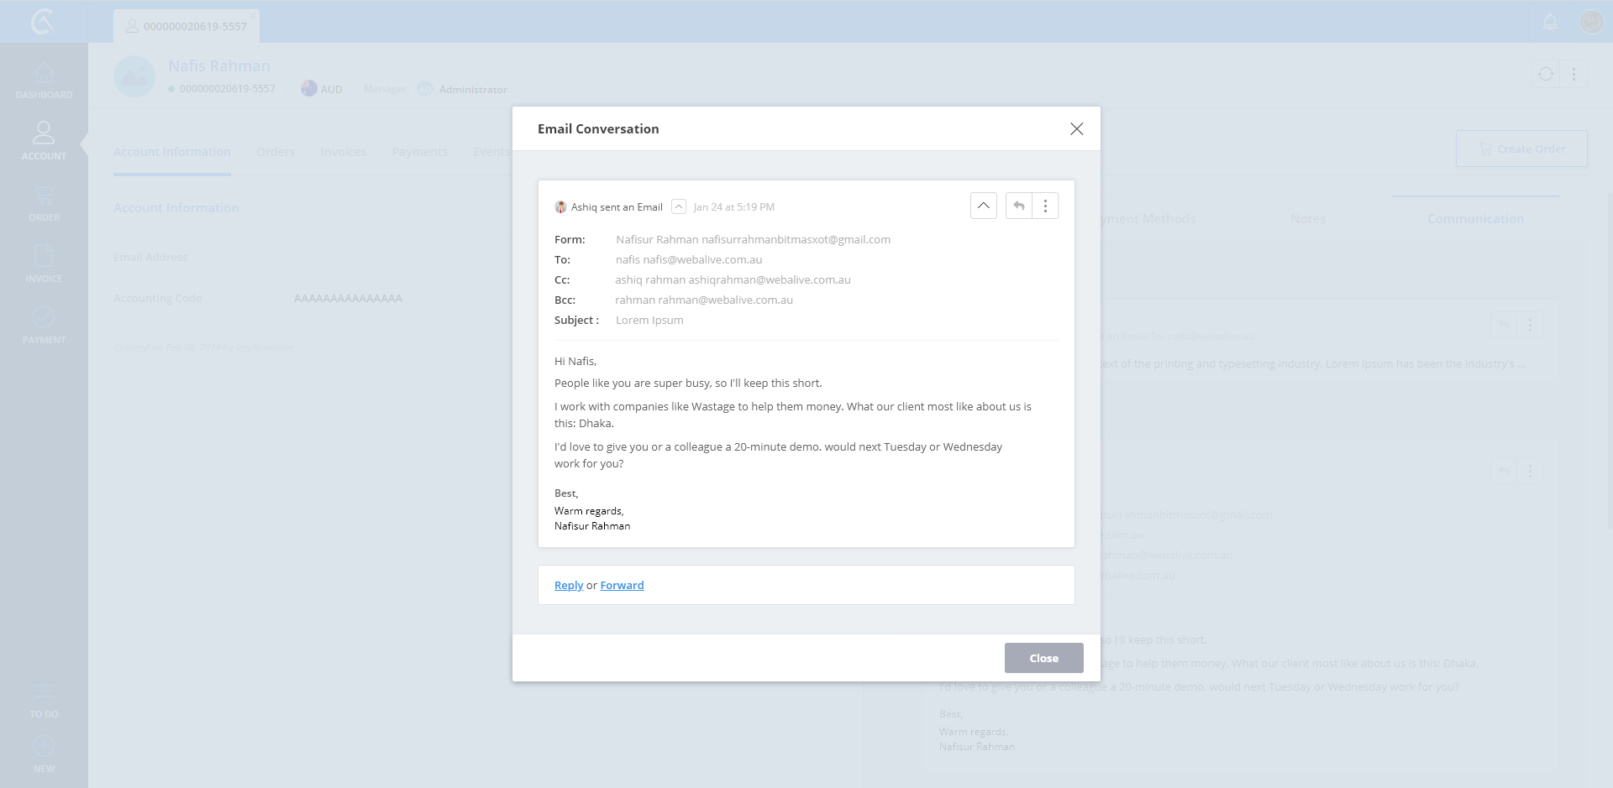Switch to the Communication tab
The width and height of the screenshot is (1613, 788).
(x=1475, y=219)
